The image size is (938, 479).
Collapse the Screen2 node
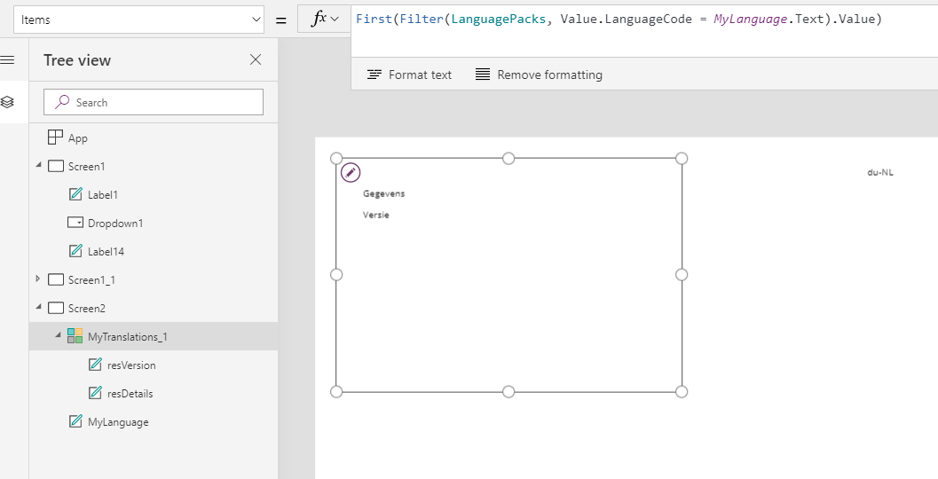pyautogui.click(x=38, y=308)
